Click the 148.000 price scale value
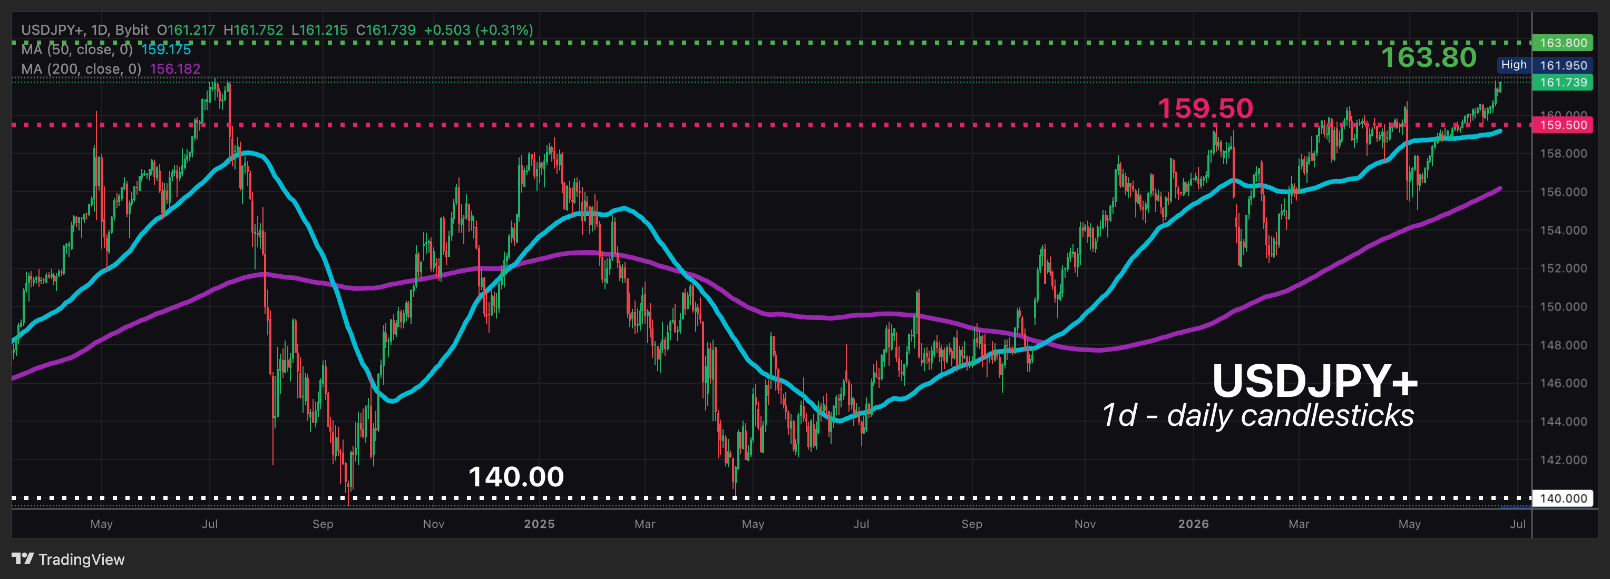 [1563, 345]
